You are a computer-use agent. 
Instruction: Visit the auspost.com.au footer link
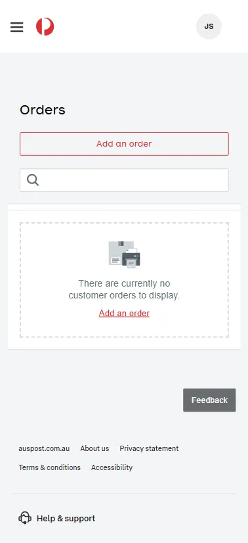44,448
